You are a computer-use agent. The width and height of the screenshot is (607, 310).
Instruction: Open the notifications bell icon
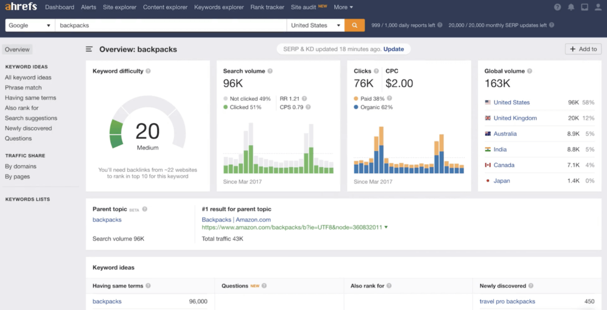pos(571,7)
